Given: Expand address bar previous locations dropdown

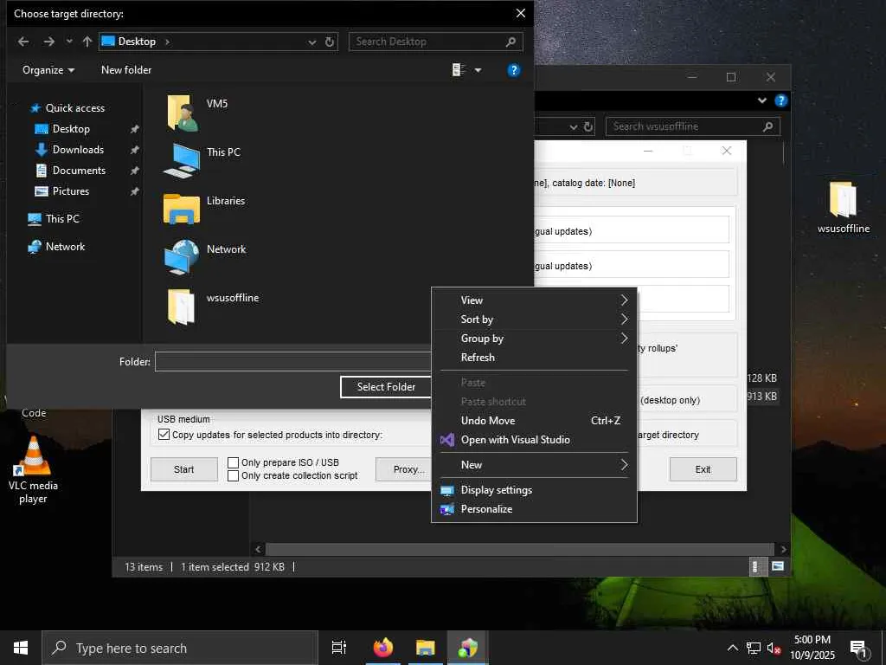Looking at the screenshot, I should [x=311, y=42].
